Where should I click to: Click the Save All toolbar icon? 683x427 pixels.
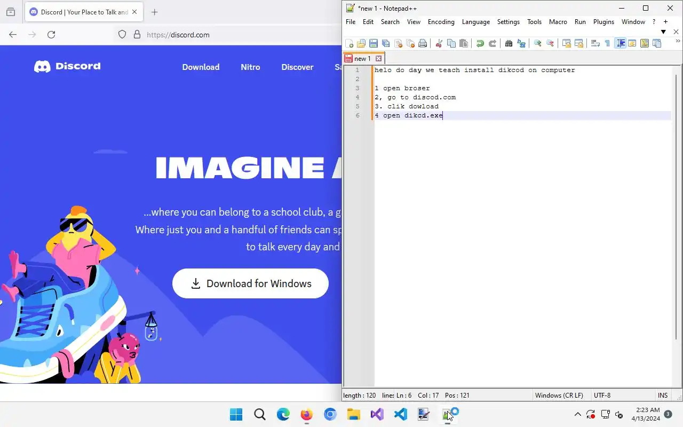(x=386, y=44)
